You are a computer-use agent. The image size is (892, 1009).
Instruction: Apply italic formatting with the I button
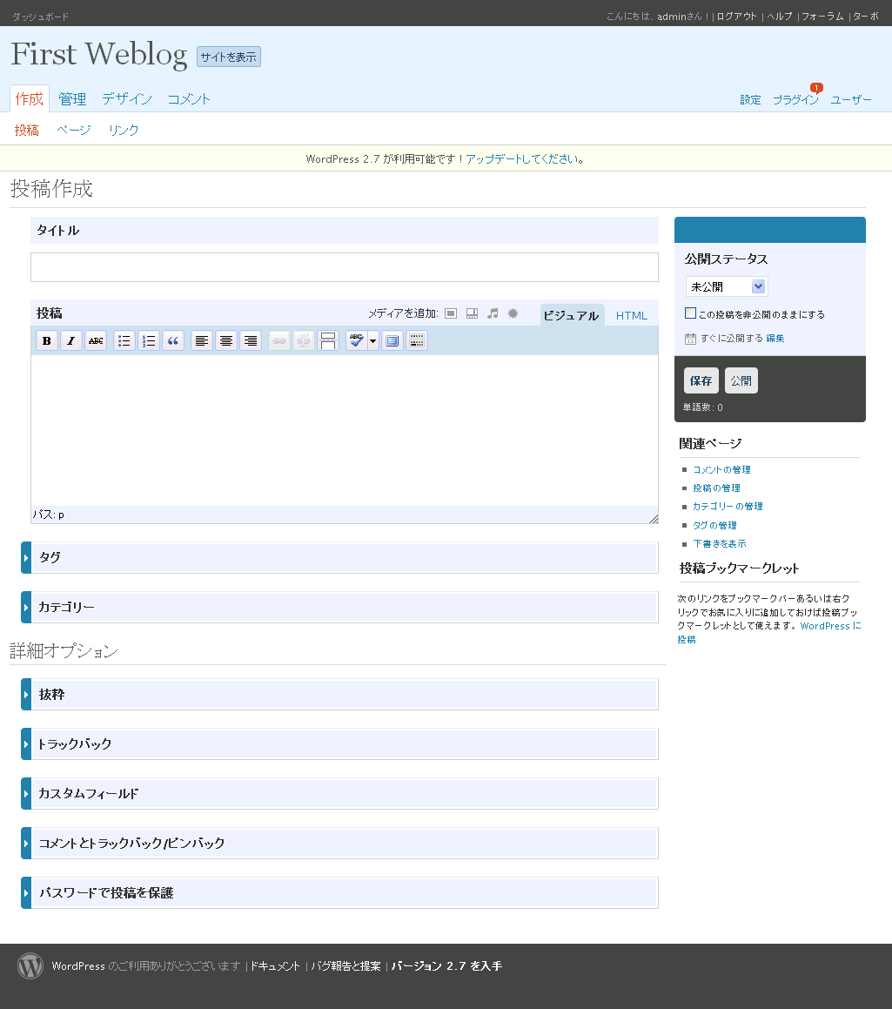[x=70, y=341]
